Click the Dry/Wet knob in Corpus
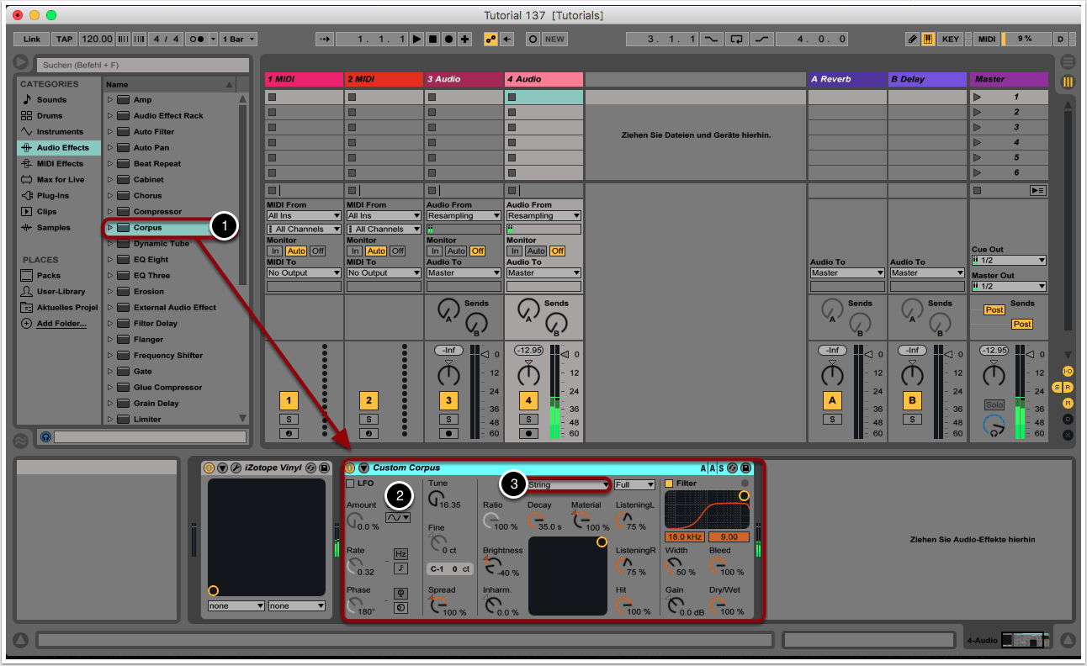 [717, 605]
